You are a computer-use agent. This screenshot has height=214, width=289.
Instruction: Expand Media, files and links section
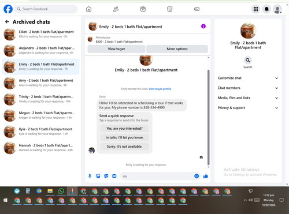coord(248,98)
